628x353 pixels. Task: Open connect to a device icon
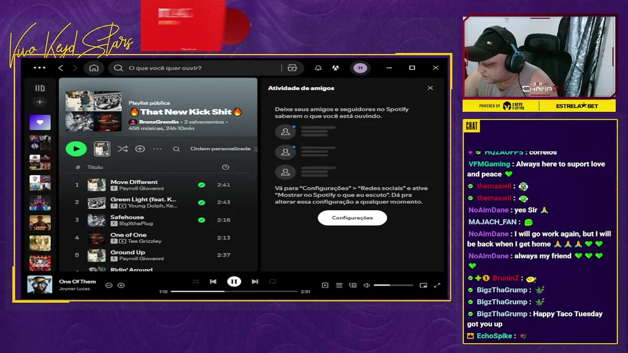pos(353,285)
